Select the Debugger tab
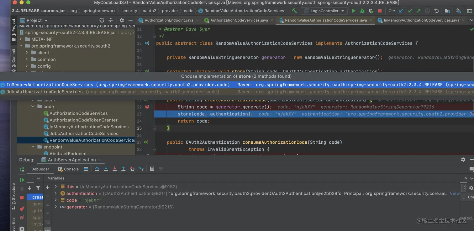 40,169
